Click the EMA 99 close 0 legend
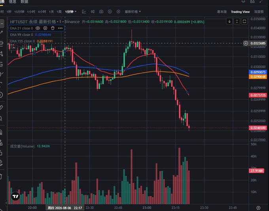This screenshot has height=211, width=269. [x=21, y=35]
